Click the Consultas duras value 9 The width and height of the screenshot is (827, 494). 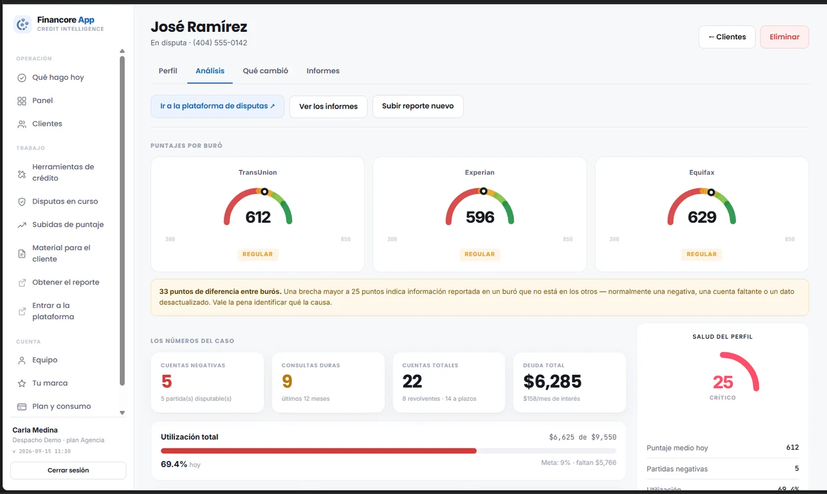click(287, 382)
